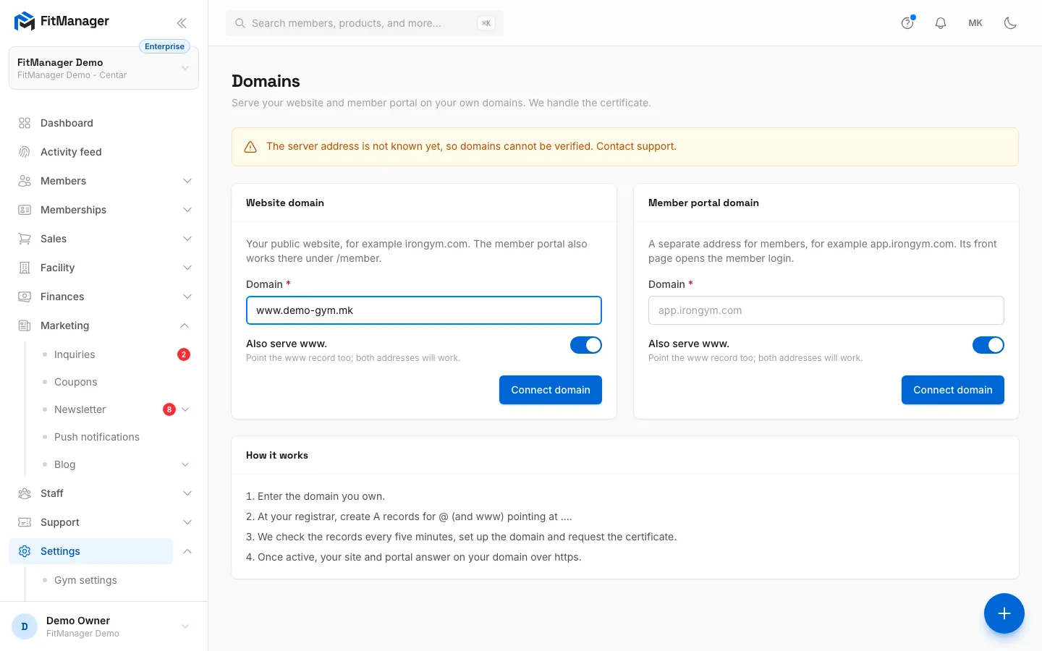1042x651 pixels.
Task: Open notifications bell icon
Action: coord(941,23)
